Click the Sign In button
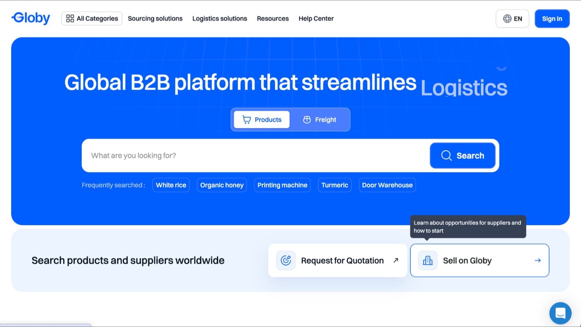581x327 pixels. 552,19
